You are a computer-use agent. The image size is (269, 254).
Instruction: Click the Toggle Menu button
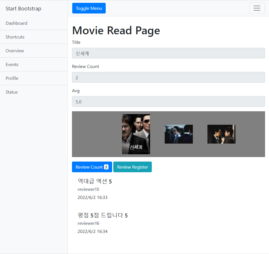[89, 8]
